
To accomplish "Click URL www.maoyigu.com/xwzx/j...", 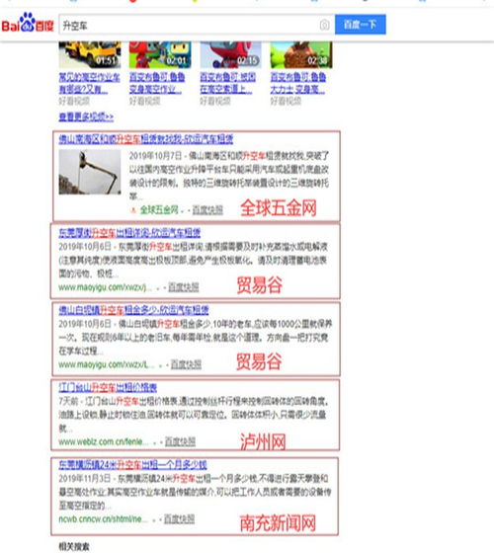I will point(105,287).
